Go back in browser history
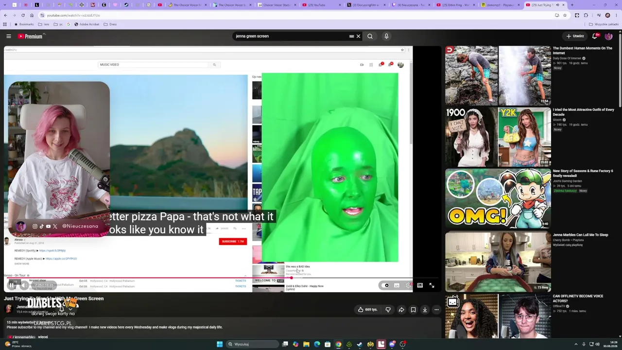 5,15
